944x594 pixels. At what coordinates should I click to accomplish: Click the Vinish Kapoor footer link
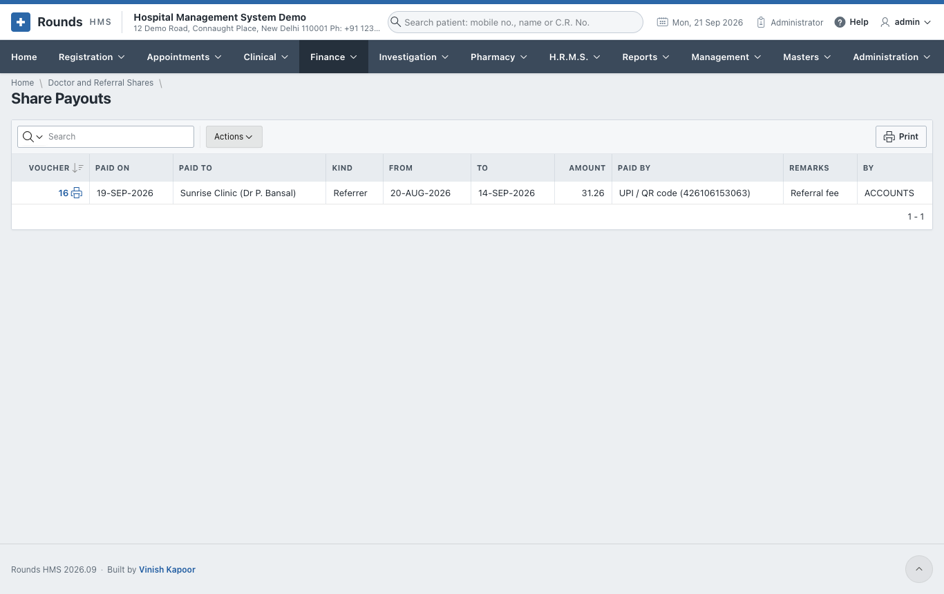pos(167,570)
